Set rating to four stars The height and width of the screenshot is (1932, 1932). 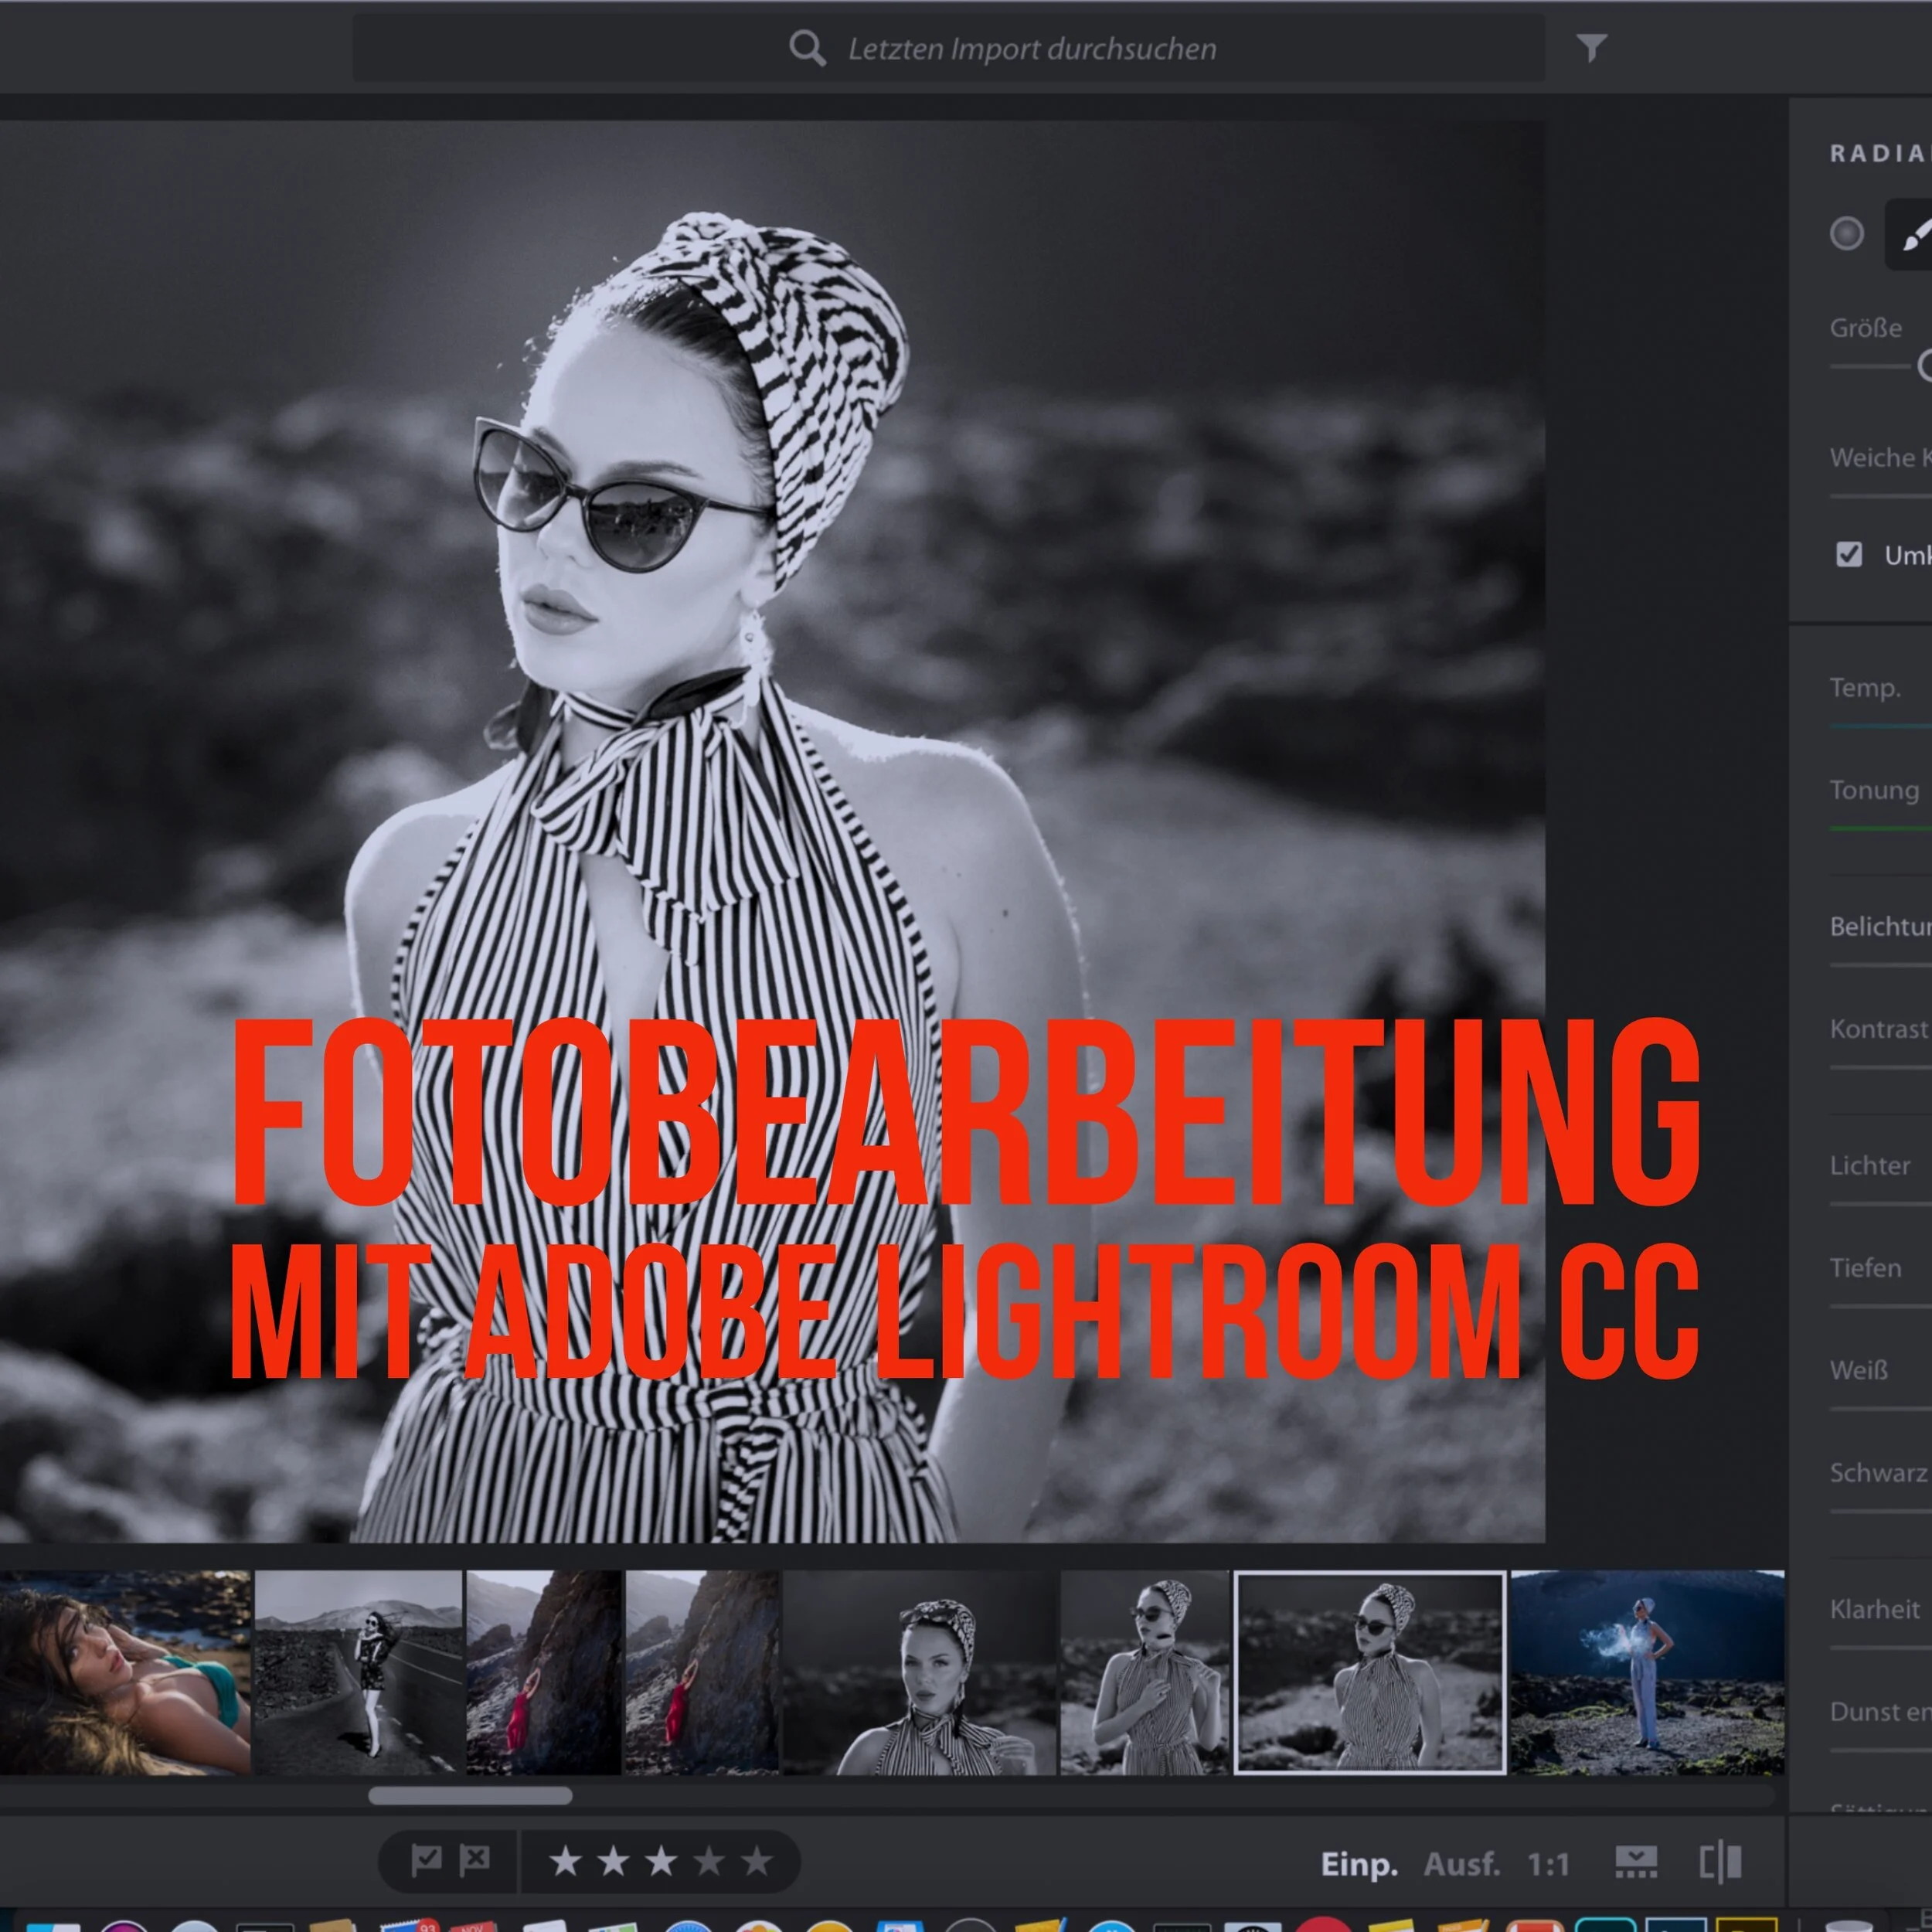(709, 1861)
